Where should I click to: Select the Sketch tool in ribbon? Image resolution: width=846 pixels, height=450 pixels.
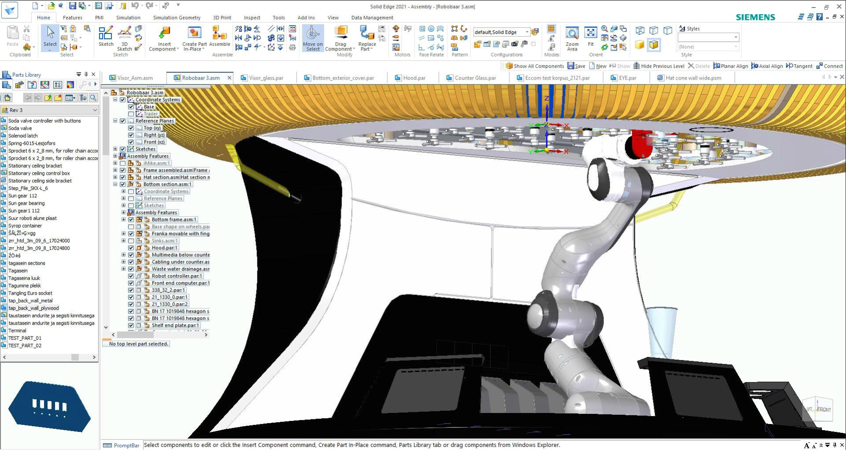[x=106, y=36]
